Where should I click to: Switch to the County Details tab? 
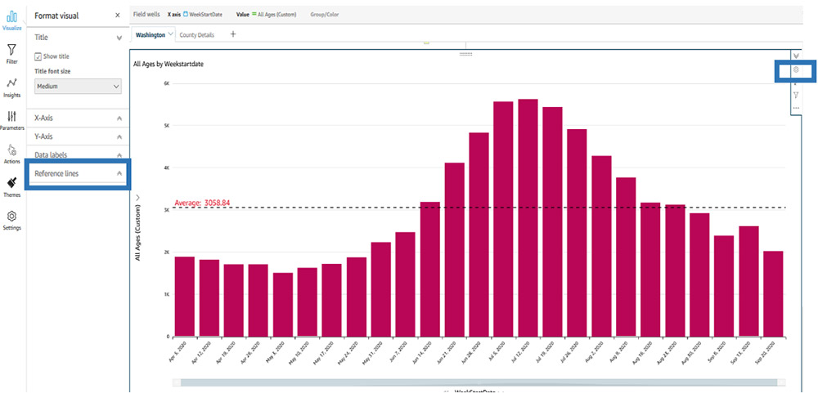pyautogui.click(x=196, y=35)
